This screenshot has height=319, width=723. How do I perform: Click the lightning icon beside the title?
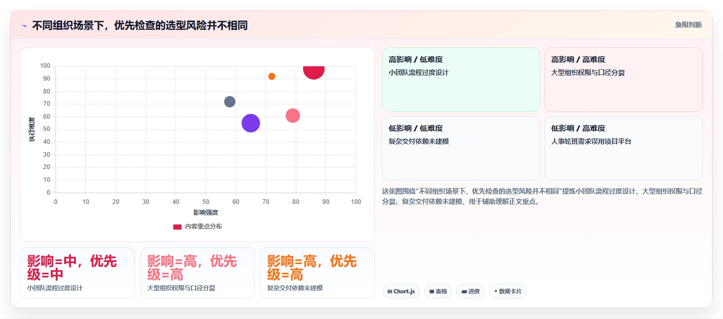[x=24, y=26]
